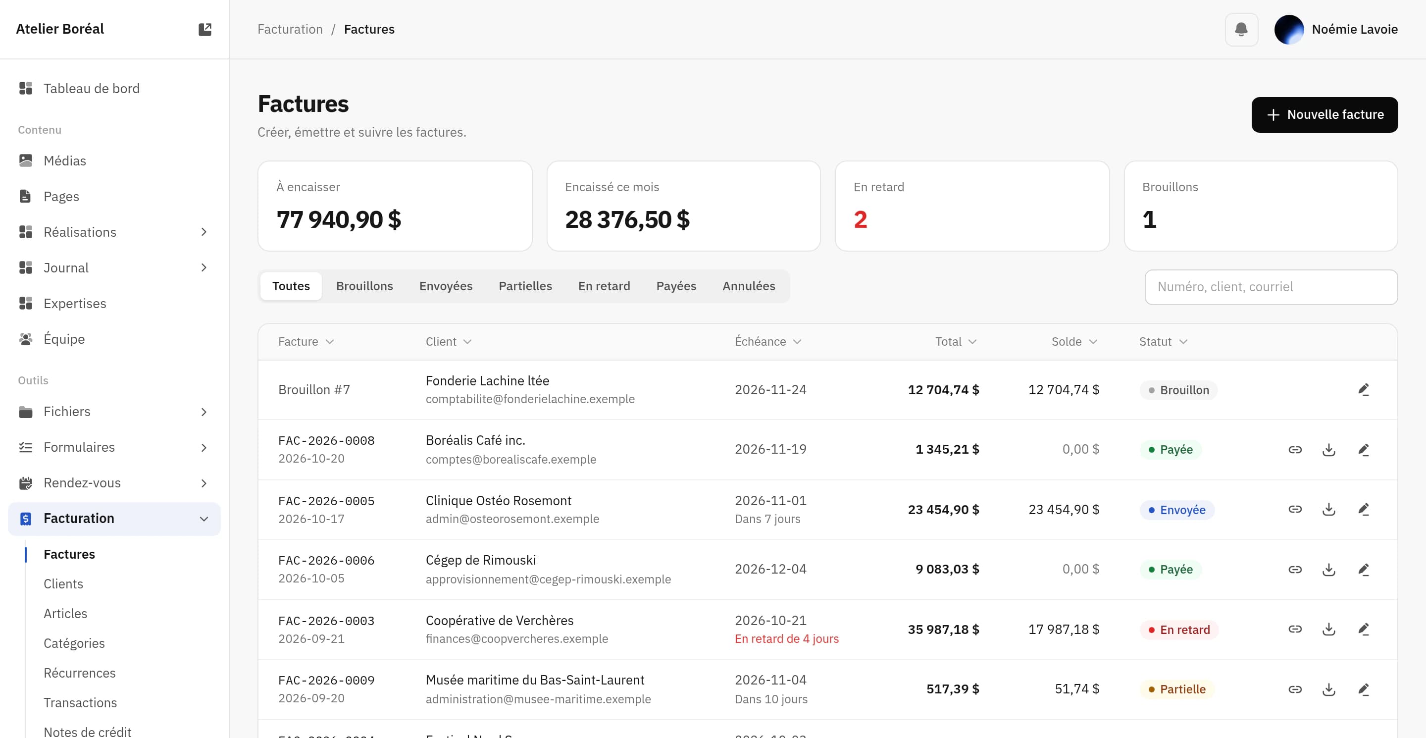Open Transactions in Facturation submenu

pos(80,702)
